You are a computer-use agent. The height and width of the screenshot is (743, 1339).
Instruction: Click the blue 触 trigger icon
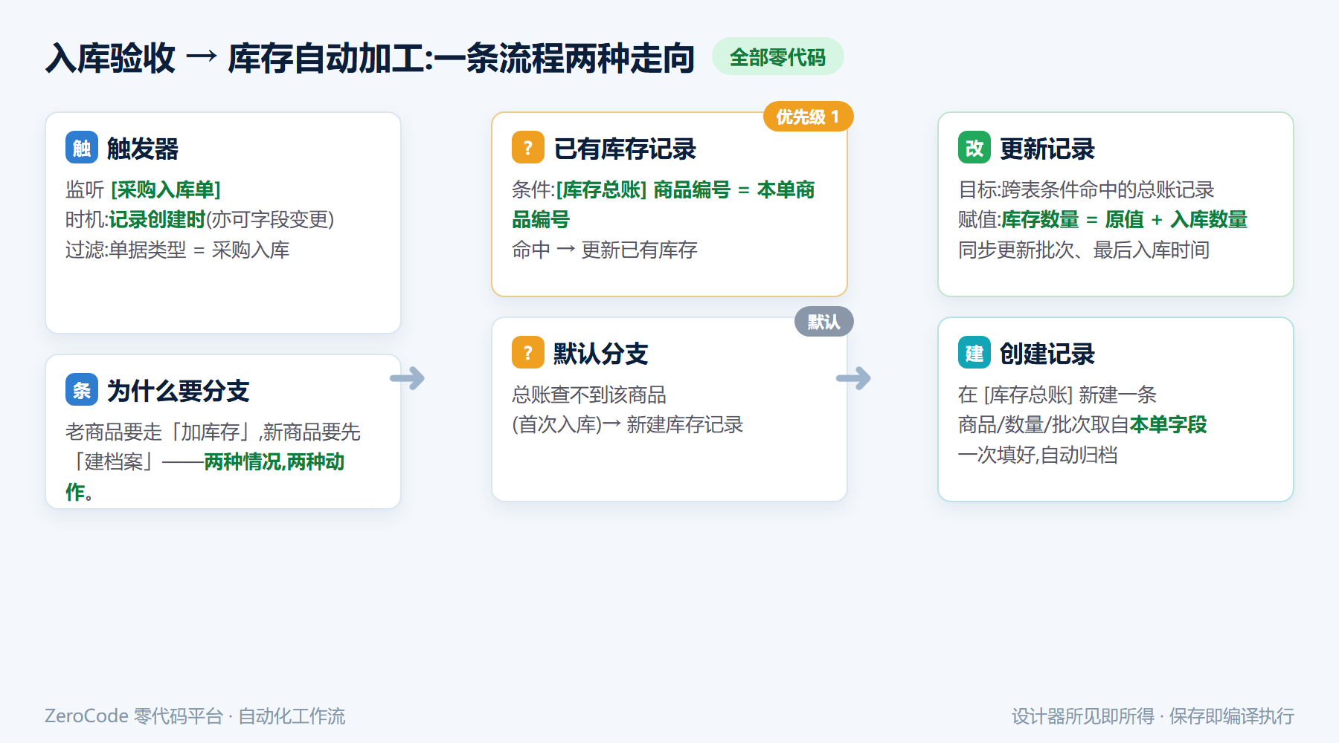coord(82,147)
